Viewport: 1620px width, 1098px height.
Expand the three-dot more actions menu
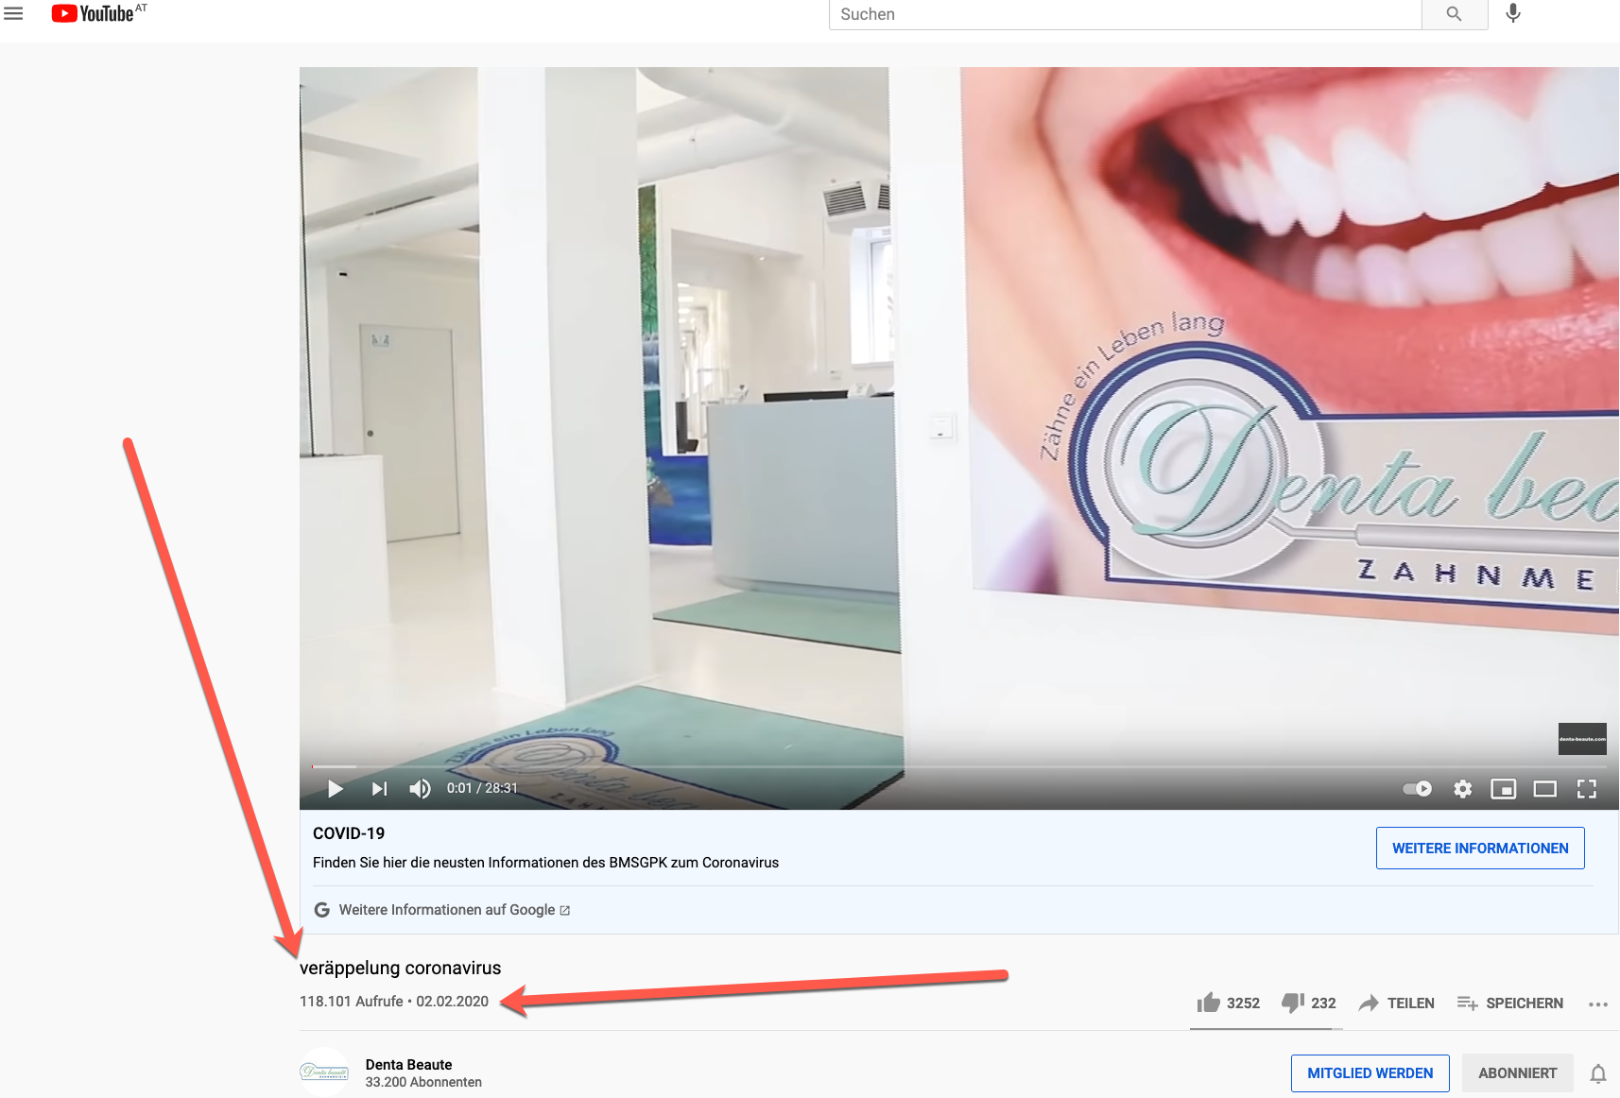tap(1597, 1004)
